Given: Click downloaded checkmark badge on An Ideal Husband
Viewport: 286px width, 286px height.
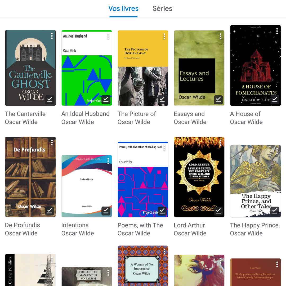Looking at the screenshot, I should tap(106, 100).
